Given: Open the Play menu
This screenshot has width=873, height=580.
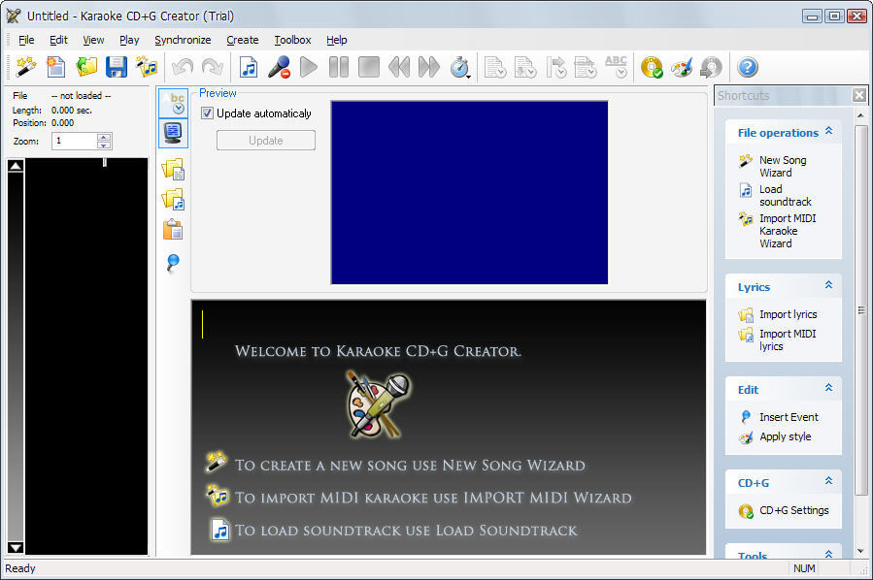Looking at the screenshot, I should click(129, 40).
